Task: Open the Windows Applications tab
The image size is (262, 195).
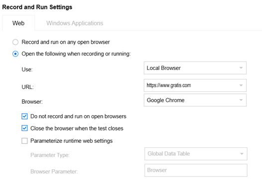Action: [75, 23]
